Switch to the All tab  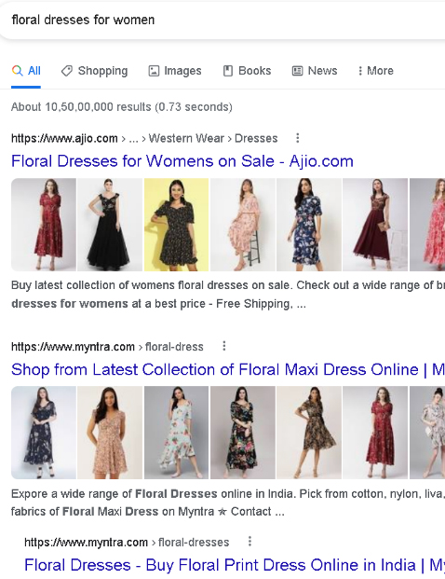point(26,71)
